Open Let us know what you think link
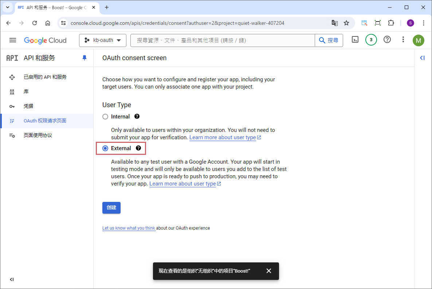Screen dimensions: 432x289 tap(129, 228)
